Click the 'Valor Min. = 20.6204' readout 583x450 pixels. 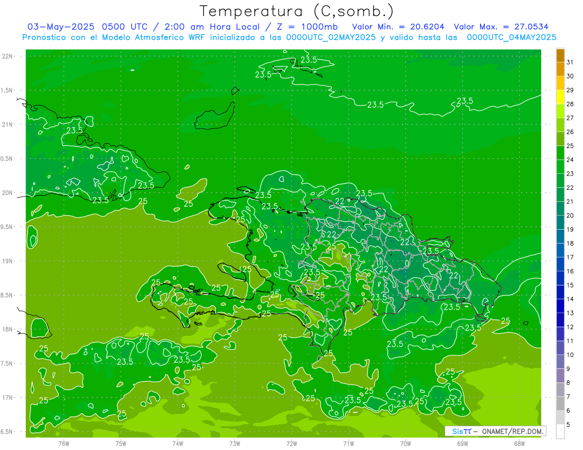click(x=398, y=27)
